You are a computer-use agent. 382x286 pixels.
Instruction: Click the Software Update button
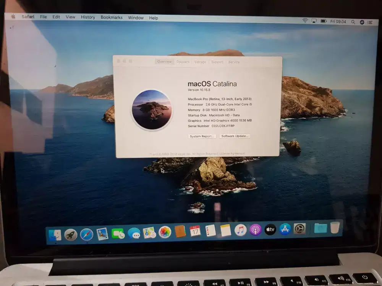point(235,136)
